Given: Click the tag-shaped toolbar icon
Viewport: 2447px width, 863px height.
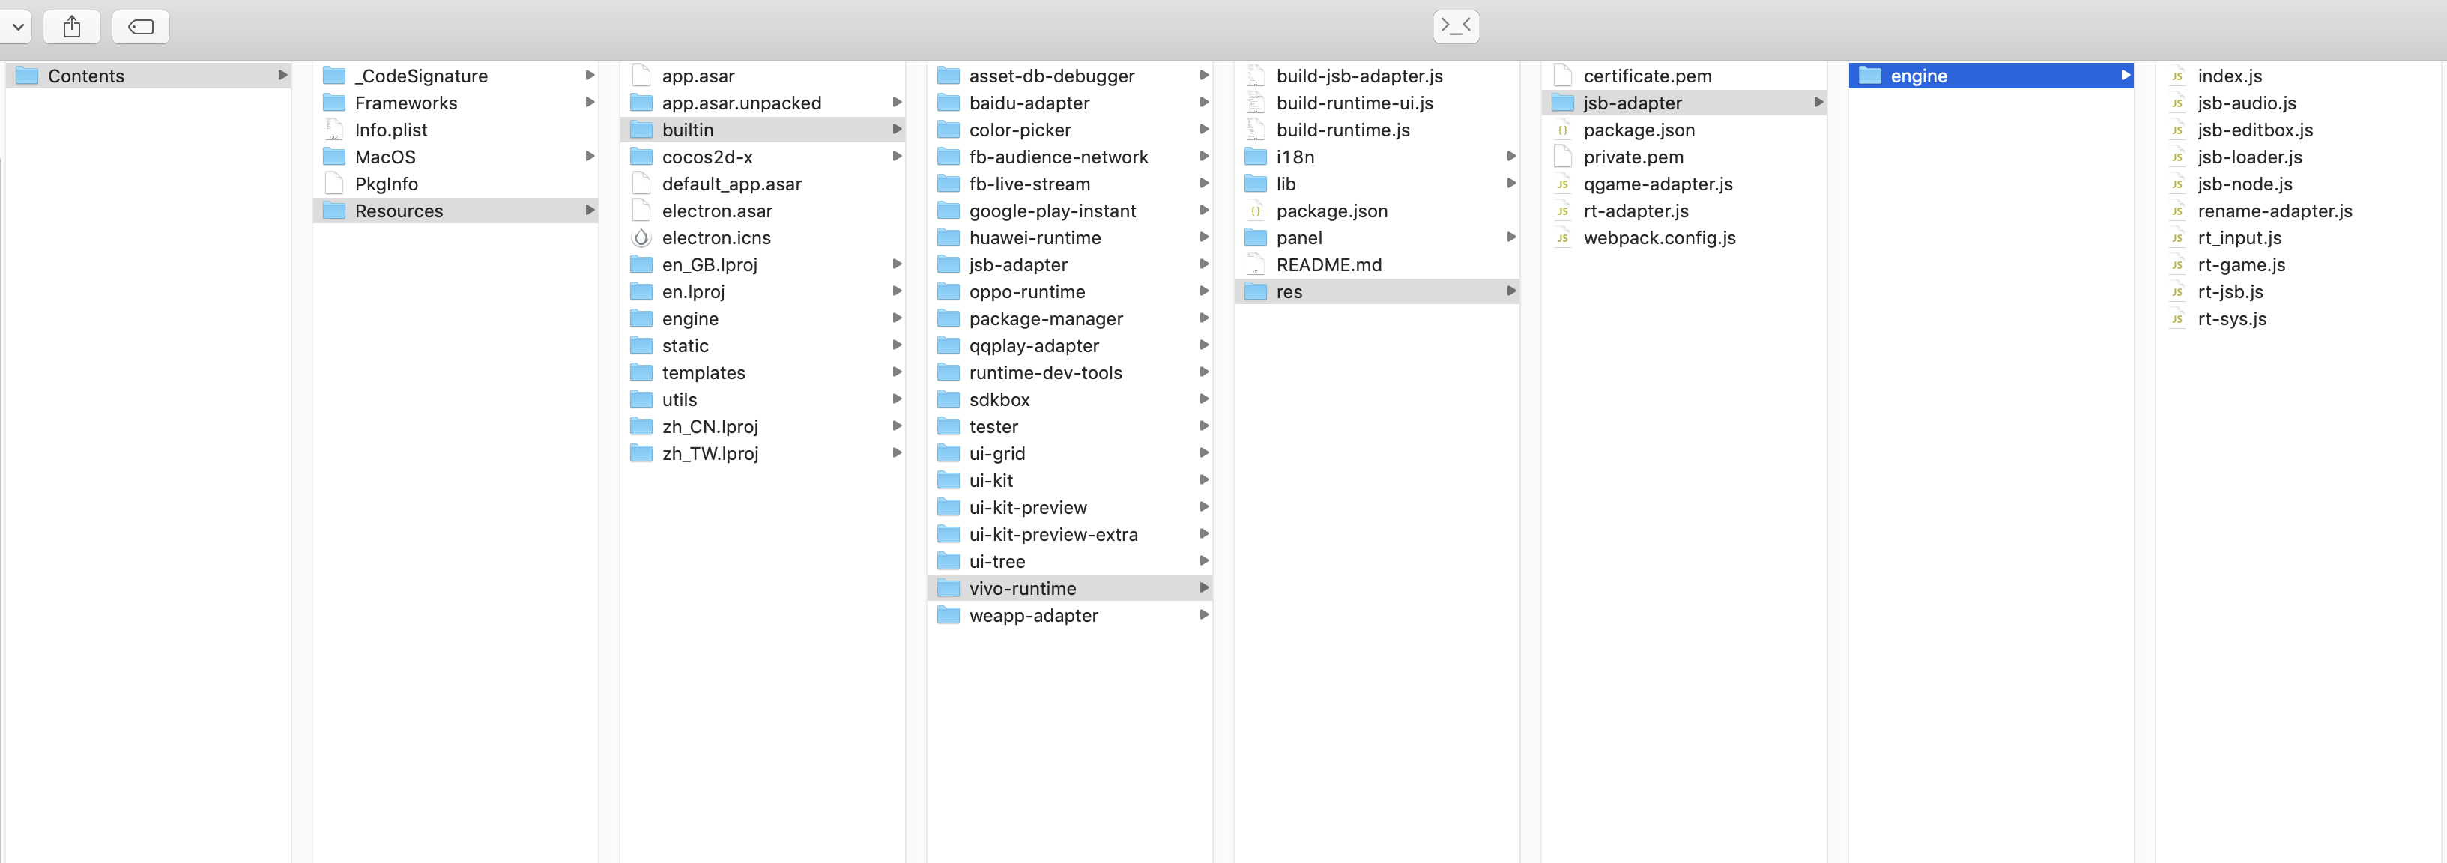Looking at the screenshot, I should point(139,26).
